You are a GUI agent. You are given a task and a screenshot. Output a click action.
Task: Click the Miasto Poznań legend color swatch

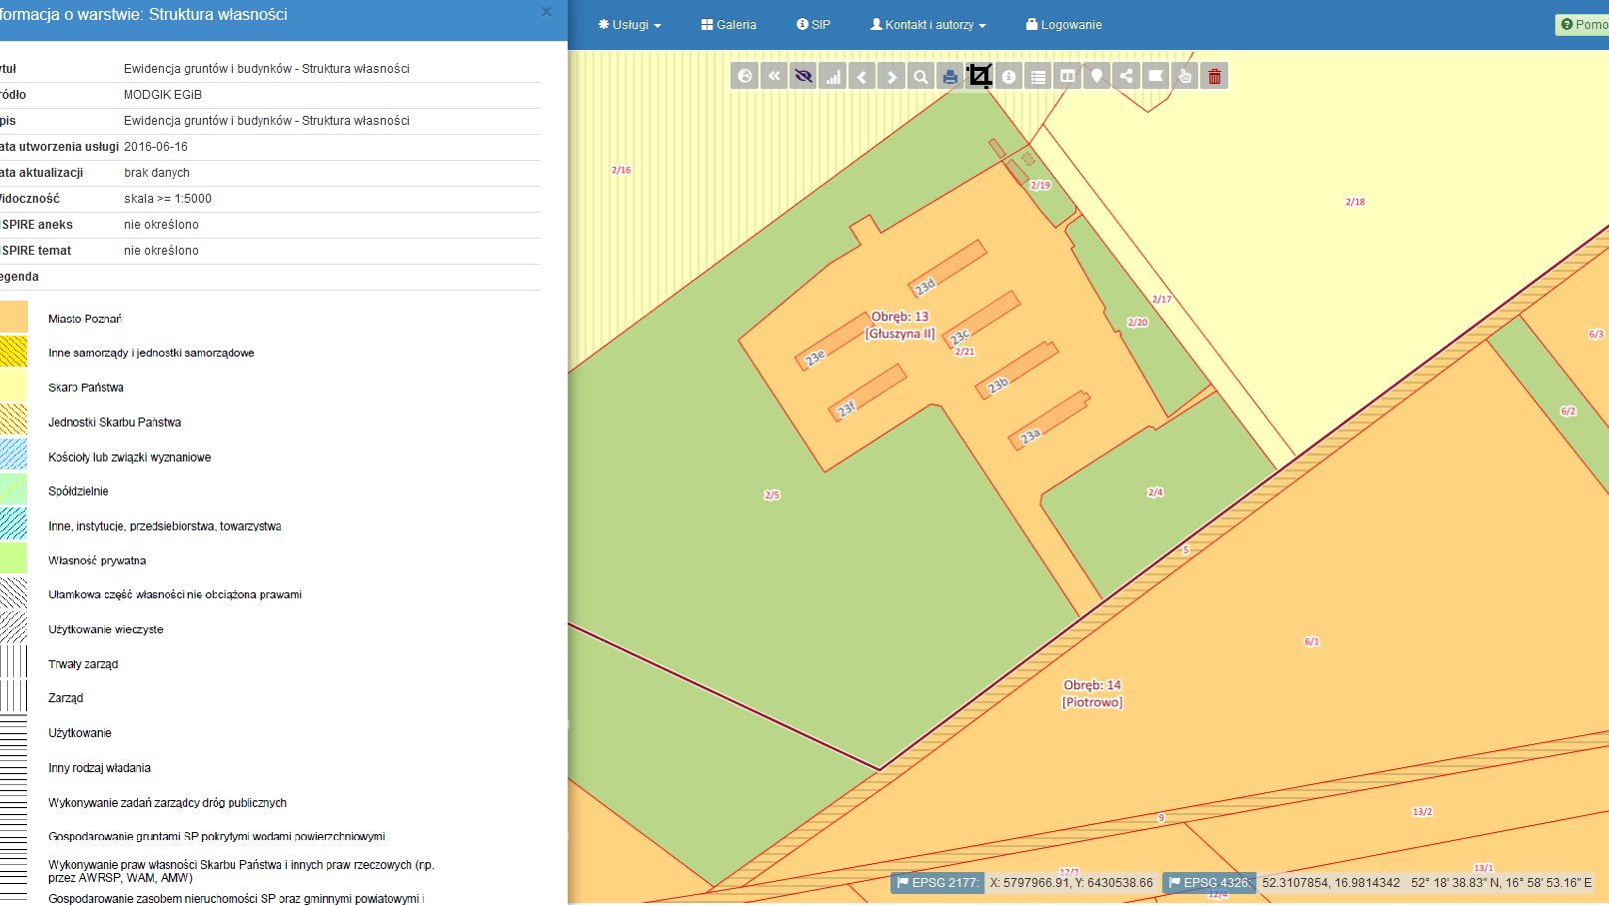point(13,318)
